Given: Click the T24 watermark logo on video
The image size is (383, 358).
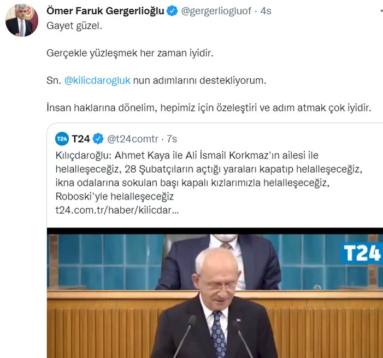Looking at the screenshot, I should point(362,253).
